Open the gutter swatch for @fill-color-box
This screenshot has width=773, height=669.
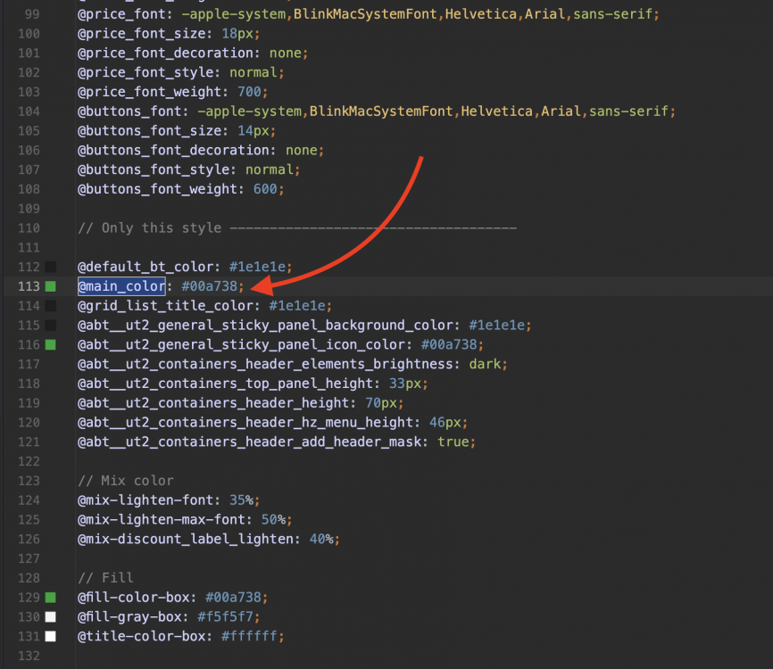click(51, 597)
